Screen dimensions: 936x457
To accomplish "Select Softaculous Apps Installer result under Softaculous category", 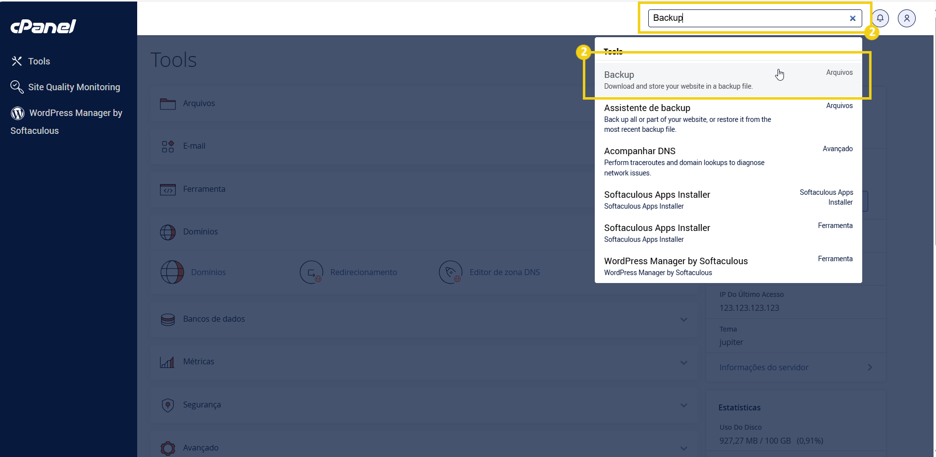I will [728, 200].
